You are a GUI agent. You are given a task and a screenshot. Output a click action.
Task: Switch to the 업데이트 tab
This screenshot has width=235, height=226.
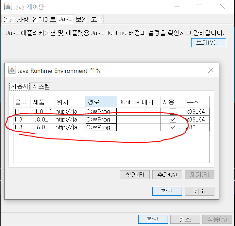[44, 19]
